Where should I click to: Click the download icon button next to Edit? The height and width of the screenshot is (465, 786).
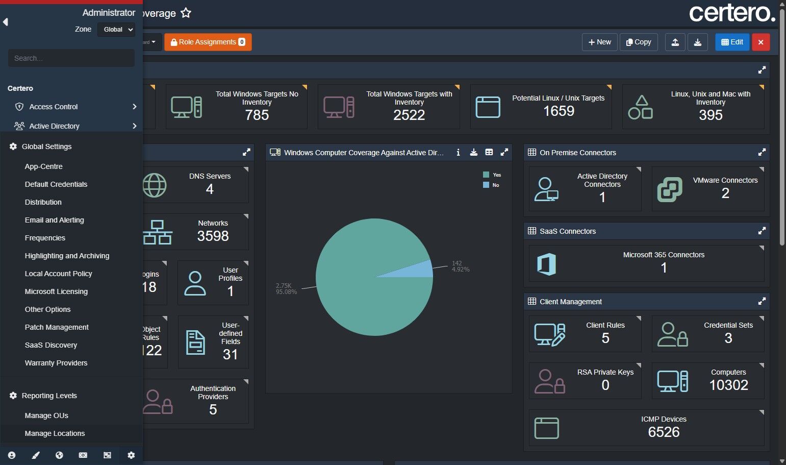tap(698, 42)
